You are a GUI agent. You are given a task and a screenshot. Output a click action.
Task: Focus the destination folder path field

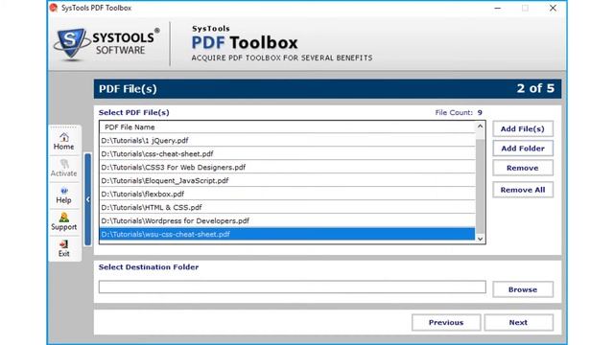click(292, 287)
